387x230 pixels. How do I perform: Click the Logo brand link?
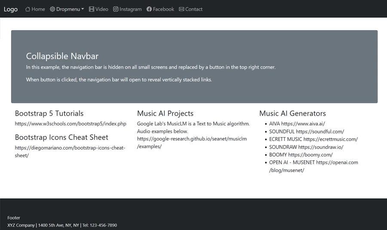[11, 9]
